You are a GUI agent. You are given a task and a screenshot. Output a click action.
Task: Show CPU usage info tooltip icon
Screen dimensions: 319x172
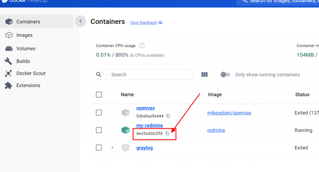point(142,46)
